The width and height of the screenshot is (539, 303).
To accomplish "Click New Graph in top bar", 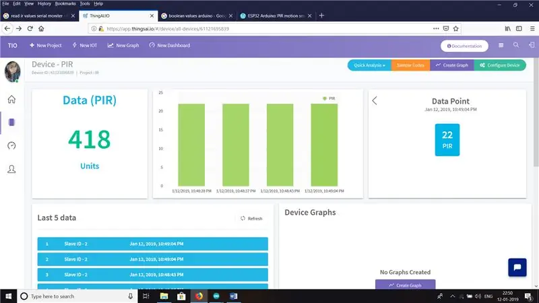I will pyautogui.click(x=123, y=45).
